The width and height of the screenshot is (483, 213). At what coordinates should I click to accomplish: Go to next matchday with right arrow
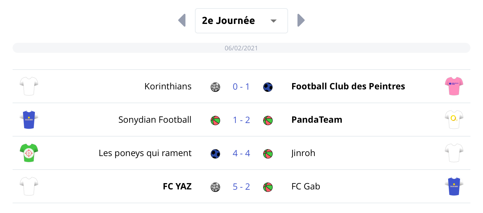(x=301, y=20)
